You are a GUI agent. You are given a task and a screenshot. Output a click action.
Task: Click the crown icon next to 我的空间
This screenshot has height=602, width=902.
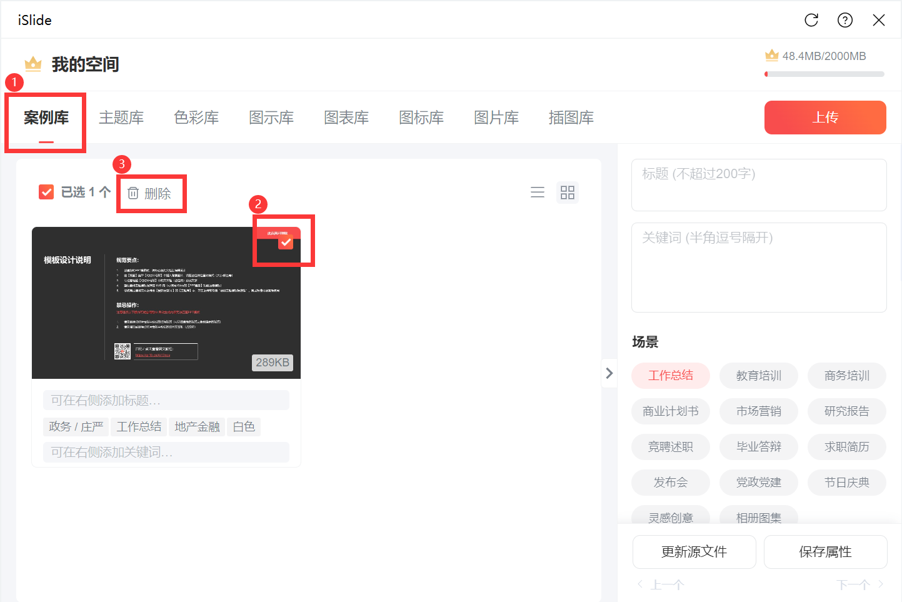[x=33, y=64]
